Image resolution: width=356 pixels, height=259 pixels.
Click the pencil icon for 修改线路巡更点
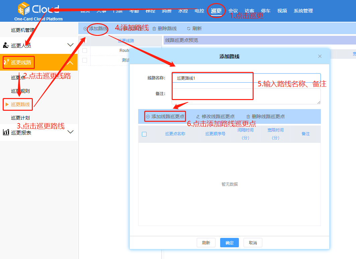pyautogui.click(x=197, y=116)
